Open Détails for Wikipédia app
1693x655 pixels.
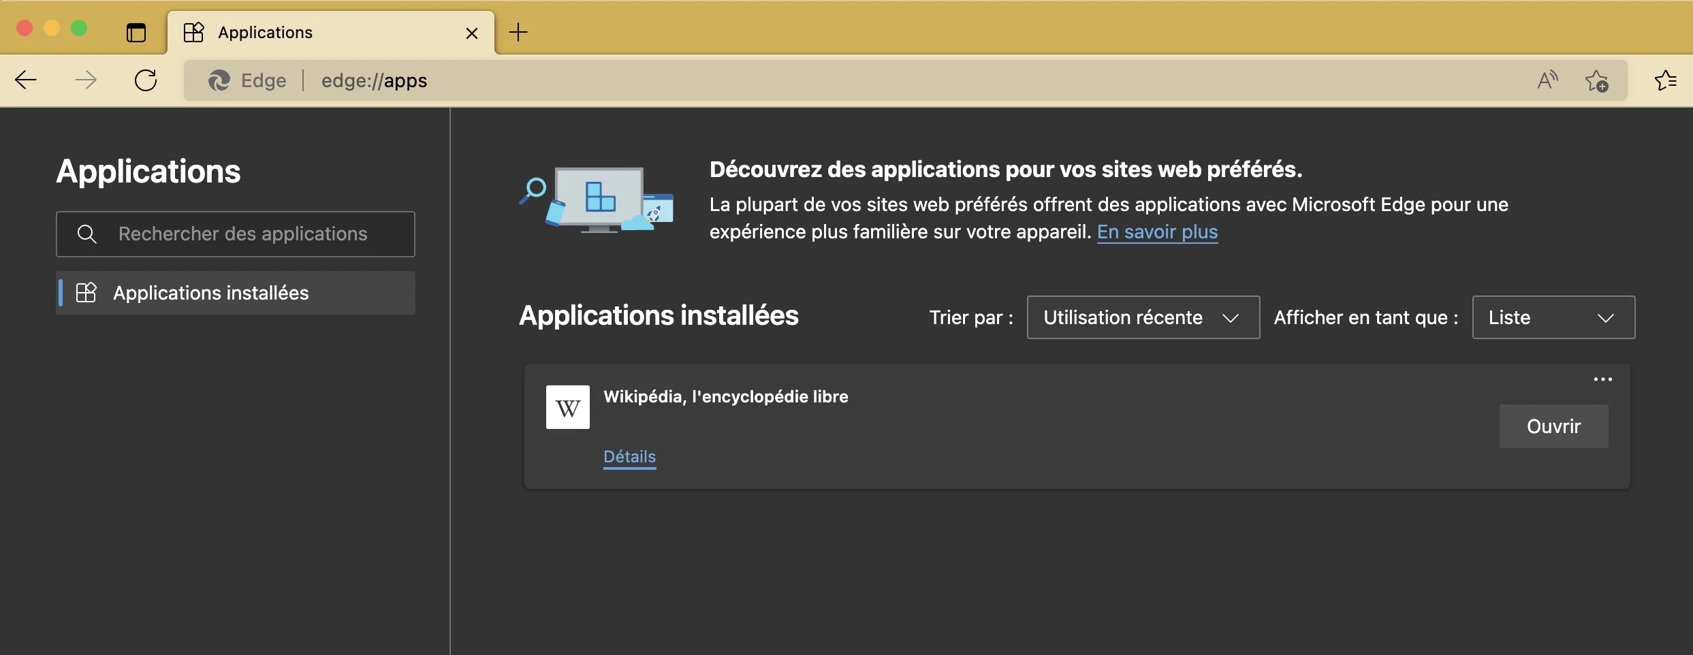(x=629, y=457)
